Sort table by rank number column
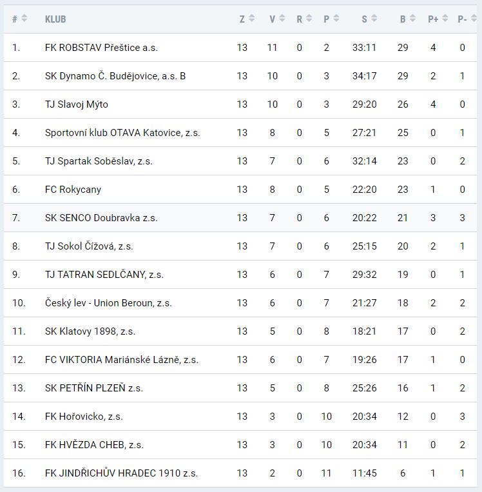The height and width of the screenshot is (492, 482). click(x=19, y=19)
